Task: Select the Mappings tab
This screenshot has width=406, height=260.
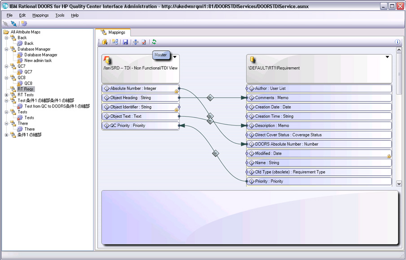Action: pyautogui.click(x=113, y=32)
